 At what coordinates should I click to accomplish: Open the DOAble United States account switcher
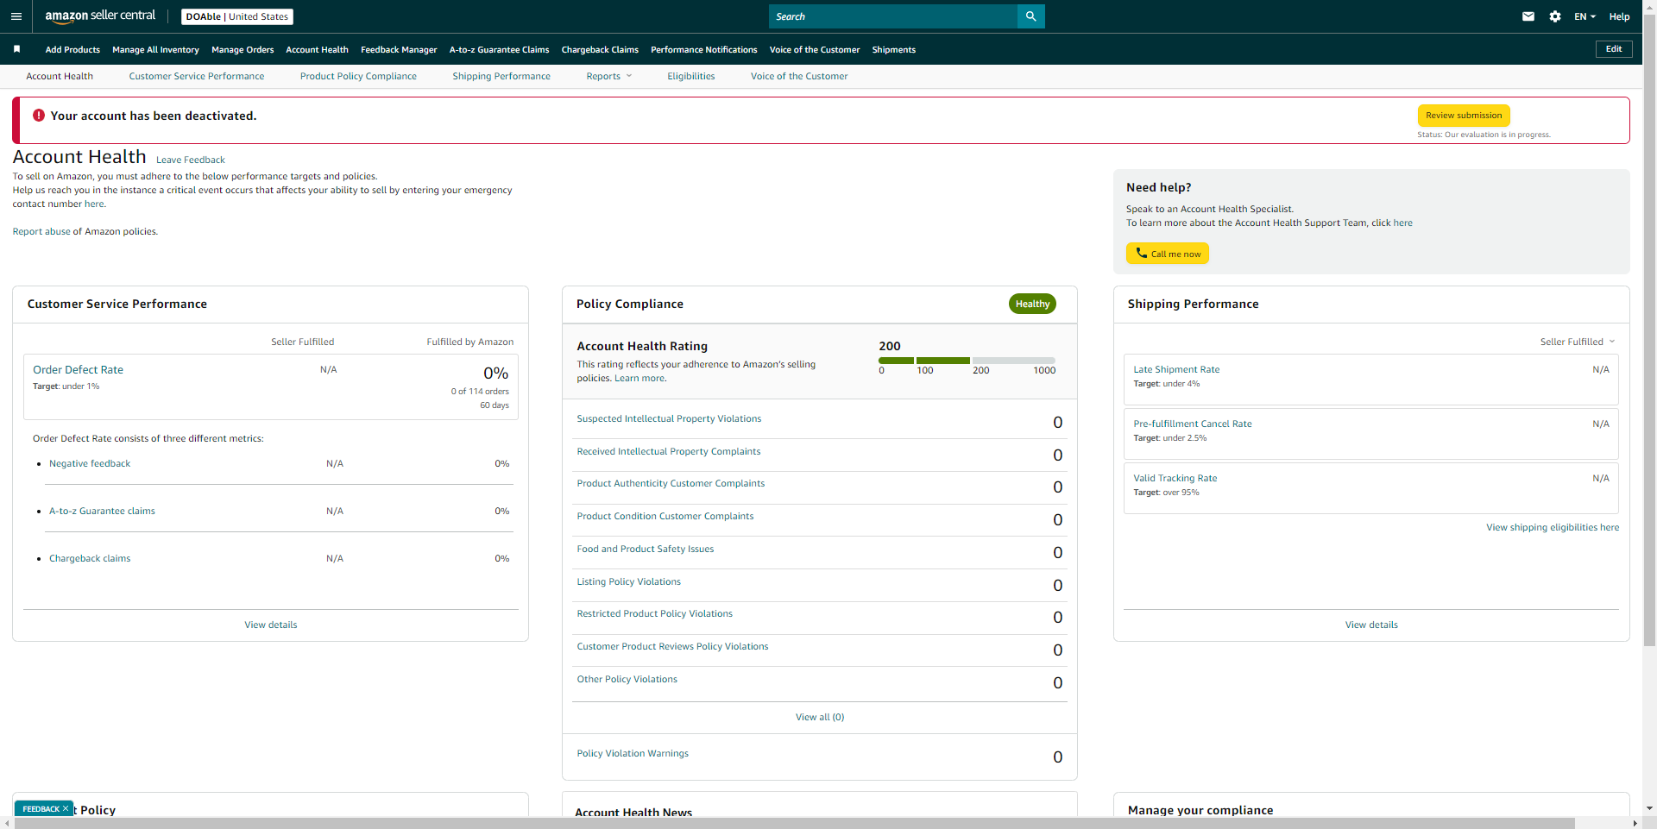237,16
